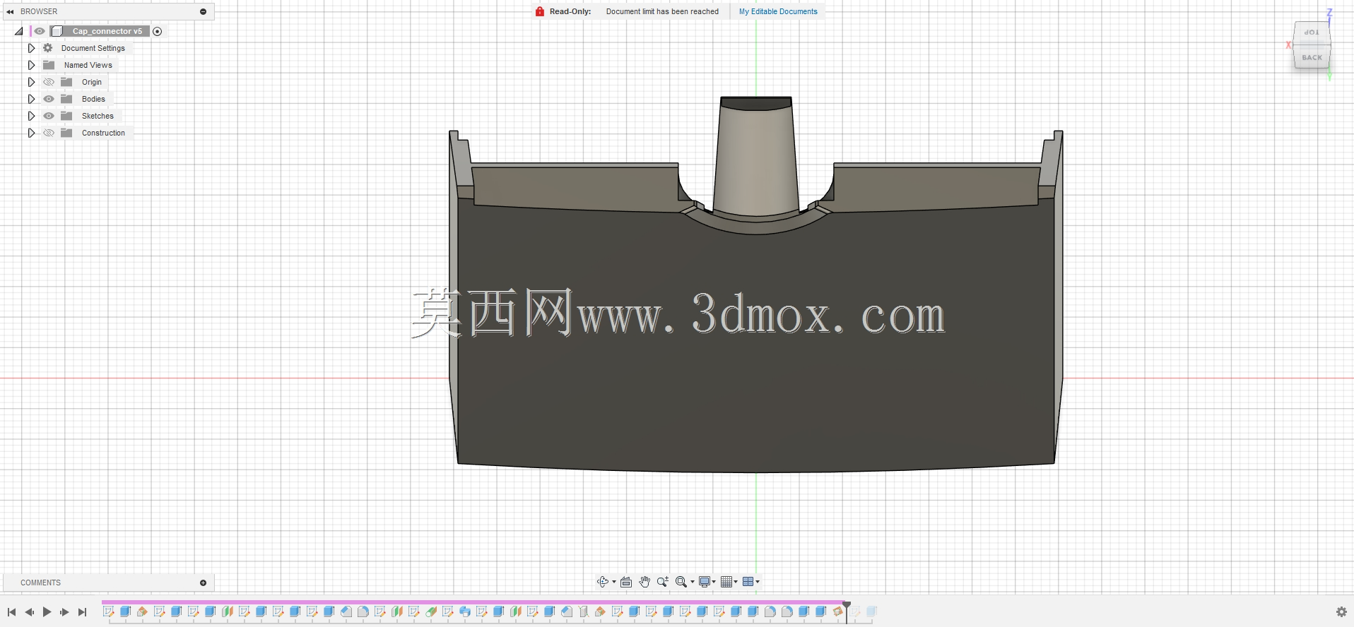The image size is (1354, 627).
Task: Click the red Read-Only lock icon
Action: [x=540, y=11]
